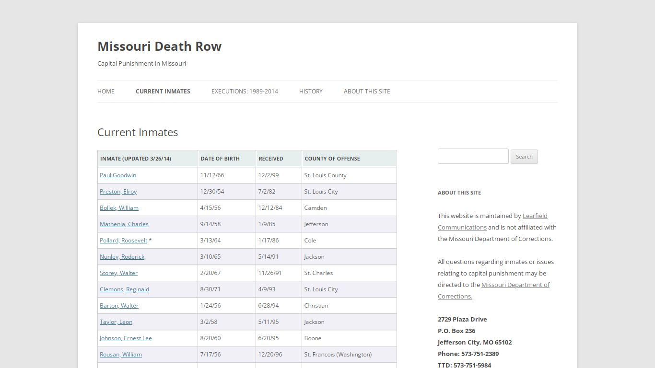Click the 2729 Plaza Drive address line
The image size is (655, 368).
(462, 320)
